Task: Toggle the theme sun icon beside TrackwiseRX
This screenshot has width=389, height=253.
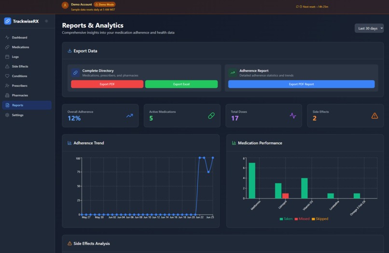Action: (x=46, y=21)
